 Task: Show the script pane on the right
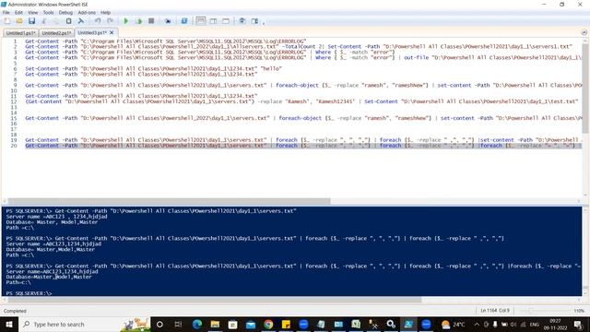tap(213, 21)
